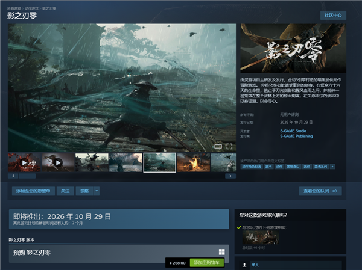Click the 武侠 tag
This screenshot has width=362, height=270.
point(307,167)
